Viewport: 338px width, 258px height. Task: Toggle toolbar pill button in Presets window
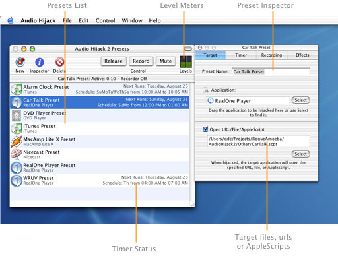pyautogui.click(x=188, y=49)
